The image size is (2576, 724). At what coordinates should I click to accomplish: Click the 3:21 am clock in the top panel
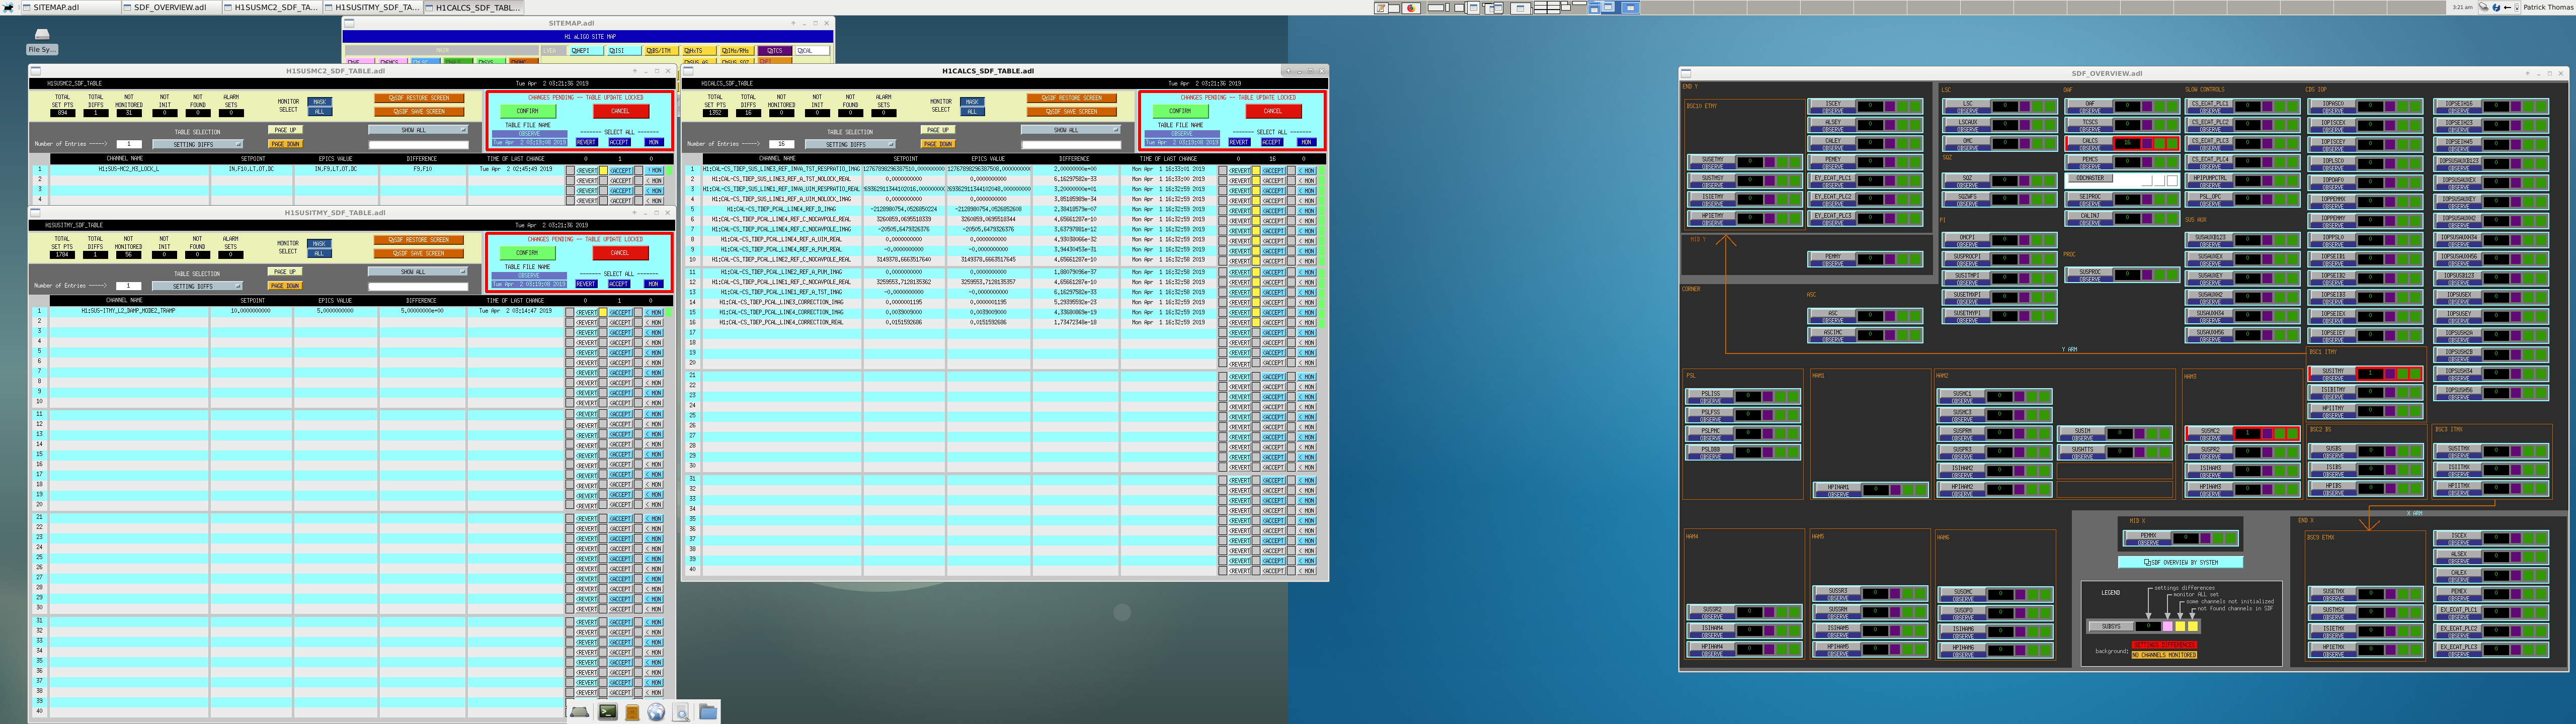[x=2463, y=7]
